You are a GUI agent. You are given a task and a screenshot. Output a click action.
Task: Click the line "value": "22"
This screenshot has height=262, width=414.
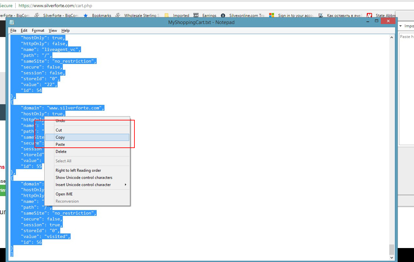pyautogui.click(x=39, y=85)
